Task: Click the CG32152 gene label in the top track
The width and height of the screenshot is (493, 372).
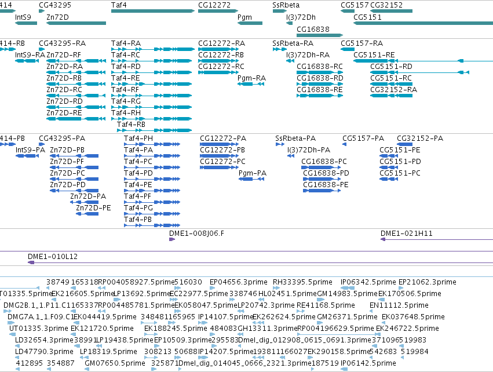Action: click(x=386, y=5)
